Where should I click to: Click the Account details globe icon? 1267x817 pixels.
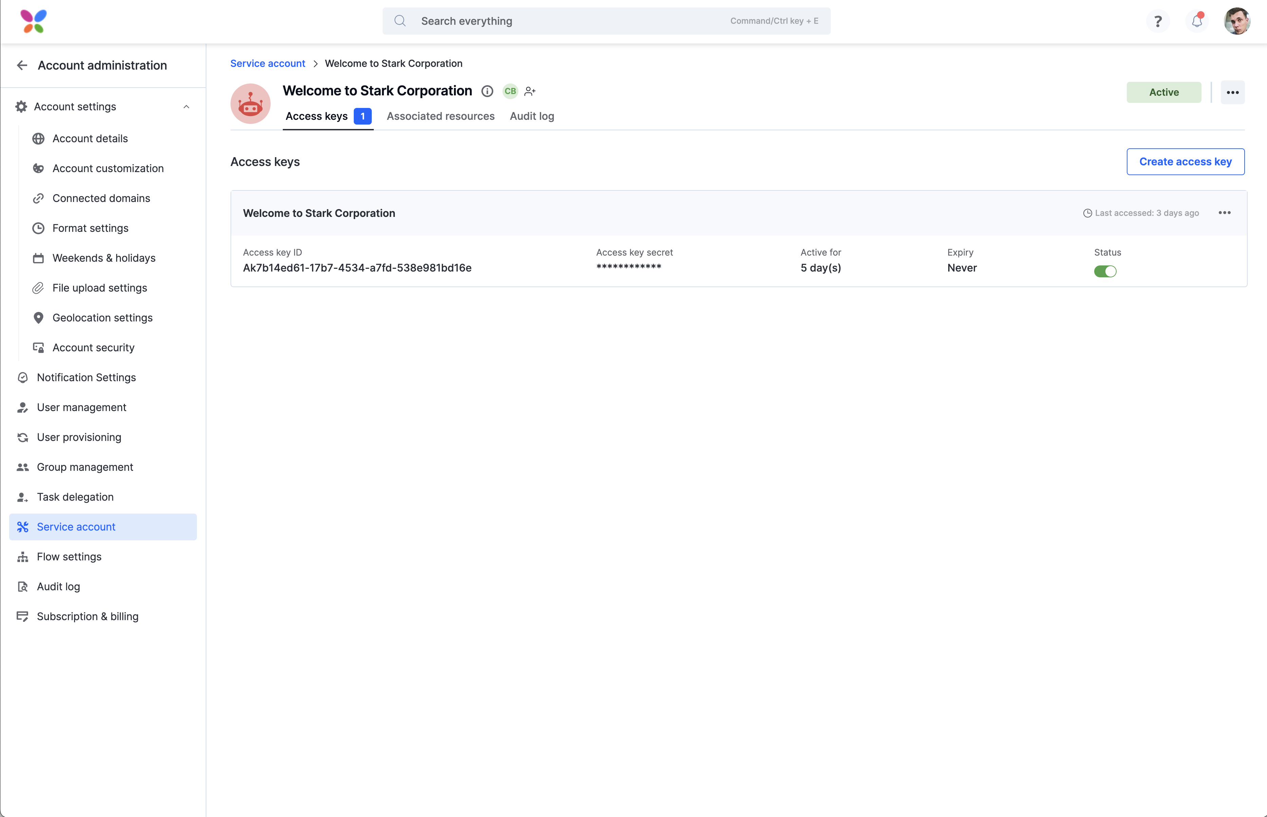click(x=38, y=138)
